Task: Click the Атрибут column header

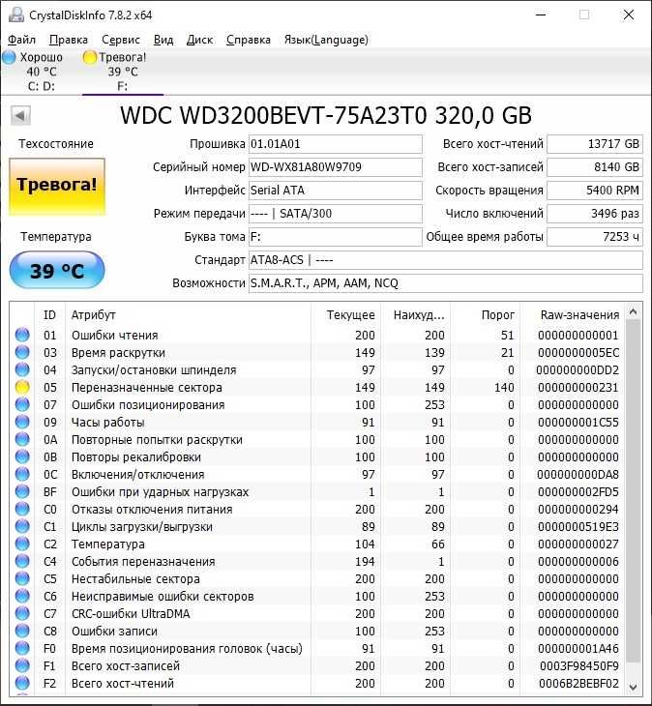Action: [188, 314]
